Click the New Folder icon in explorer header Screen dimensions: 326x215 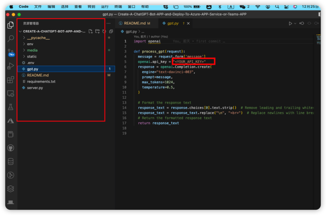point(97,31)
